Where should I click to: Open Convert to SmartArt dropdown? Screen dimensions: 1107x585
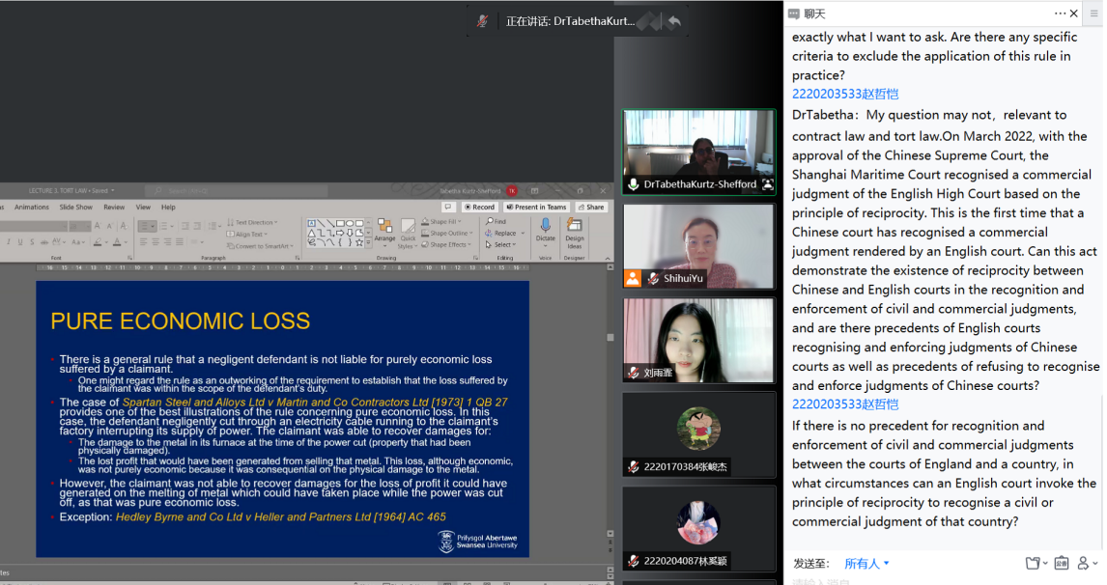260,246
